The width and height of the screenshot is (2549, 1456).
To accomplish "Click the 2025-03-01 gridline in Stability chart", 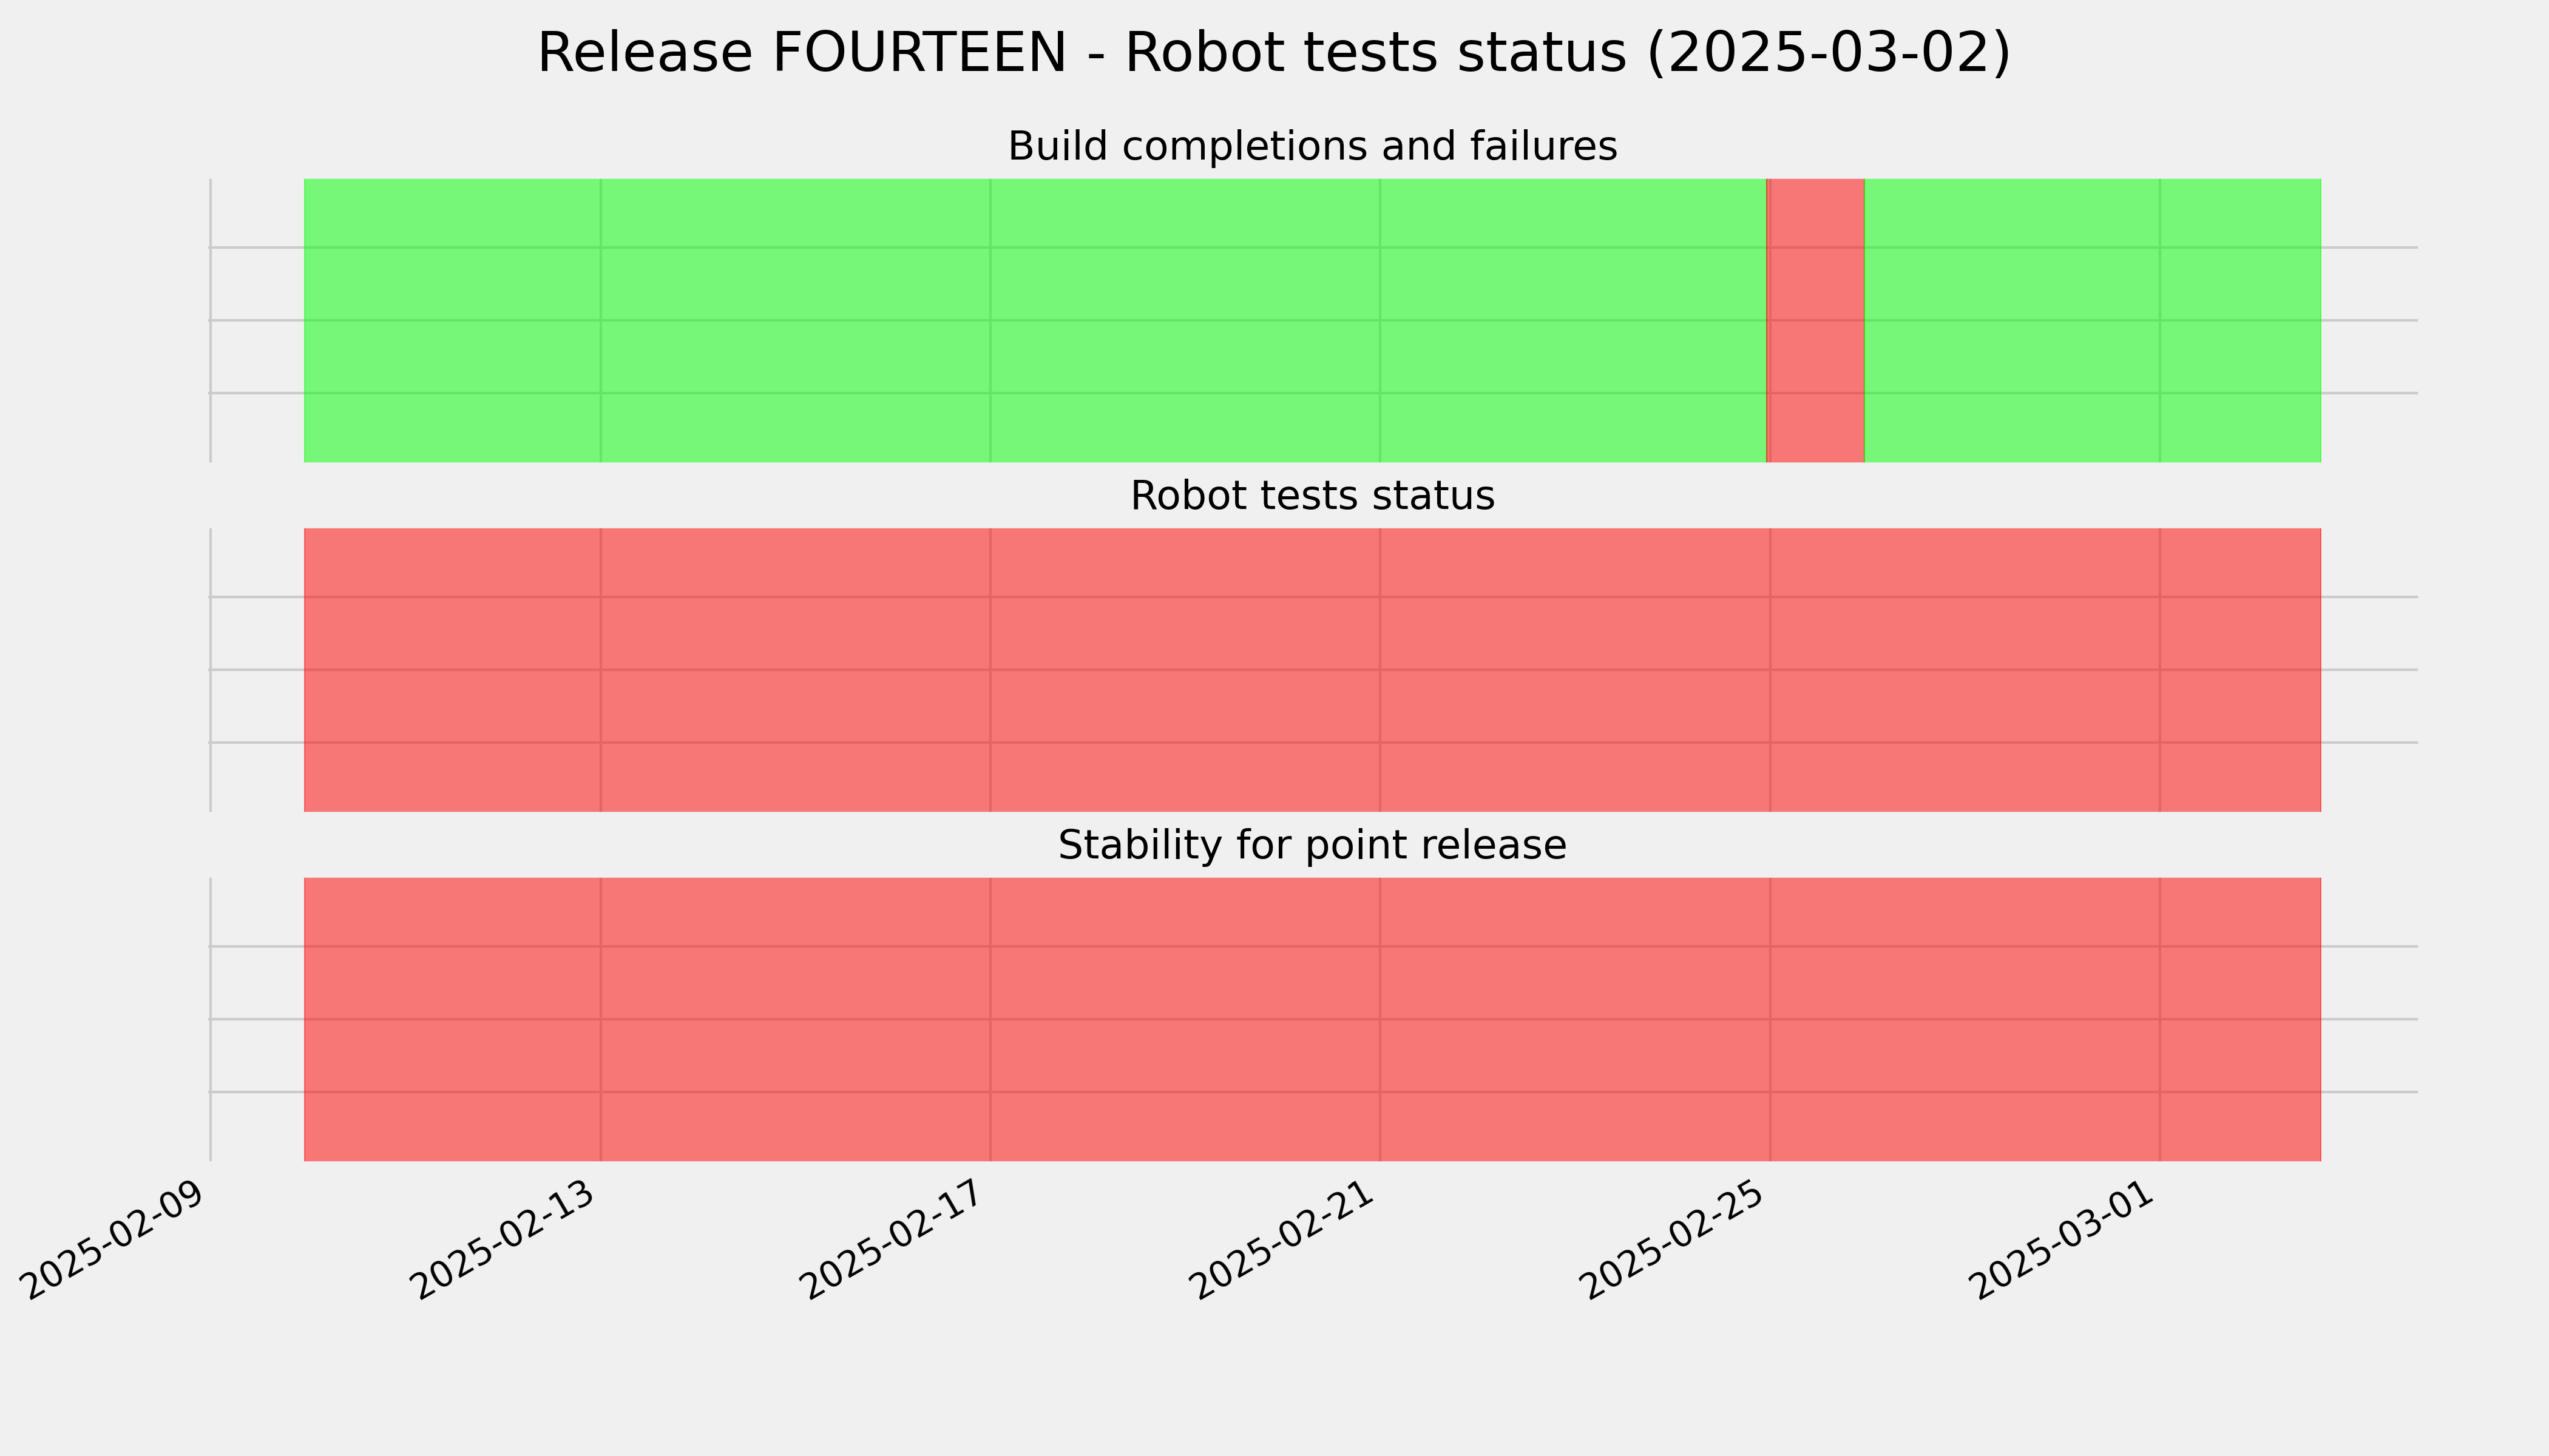I will pos(2160,1019).
